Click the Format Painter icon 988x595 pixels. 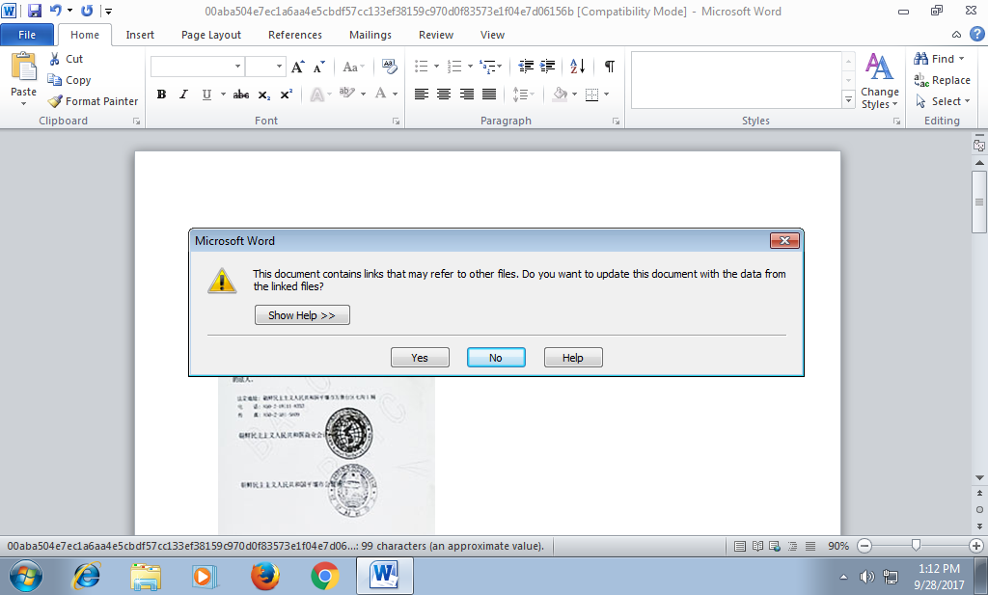click(56, 101)
